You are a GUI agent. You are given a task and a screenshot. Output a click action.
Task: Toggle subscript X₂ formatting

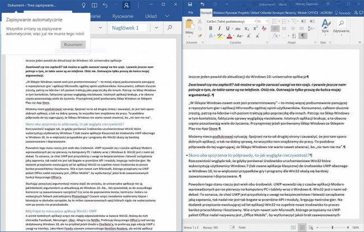click(247, 29)
